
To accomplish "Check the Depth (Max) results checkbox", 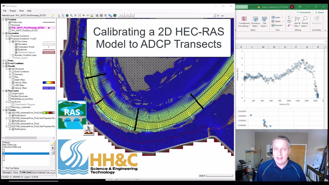I will pos(13,80).
